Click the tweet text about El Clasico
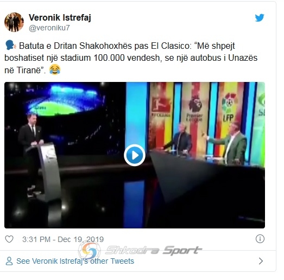Viewport: 284px width, 280px height. (131, 58)
